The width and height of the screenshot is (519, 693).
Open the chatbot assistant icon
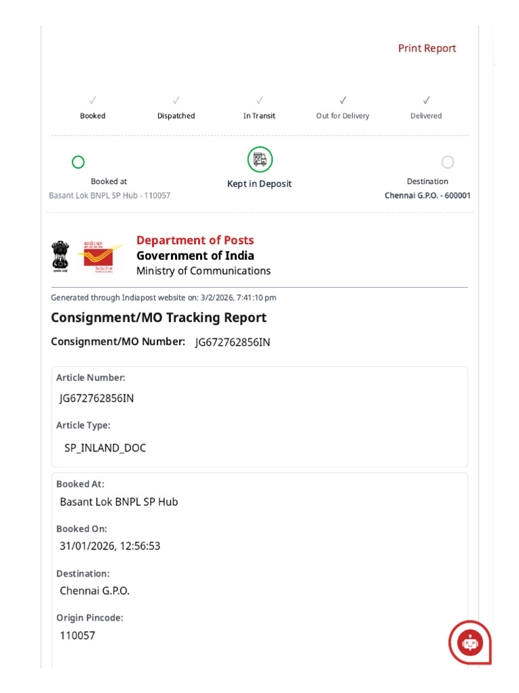coord(470,643)
